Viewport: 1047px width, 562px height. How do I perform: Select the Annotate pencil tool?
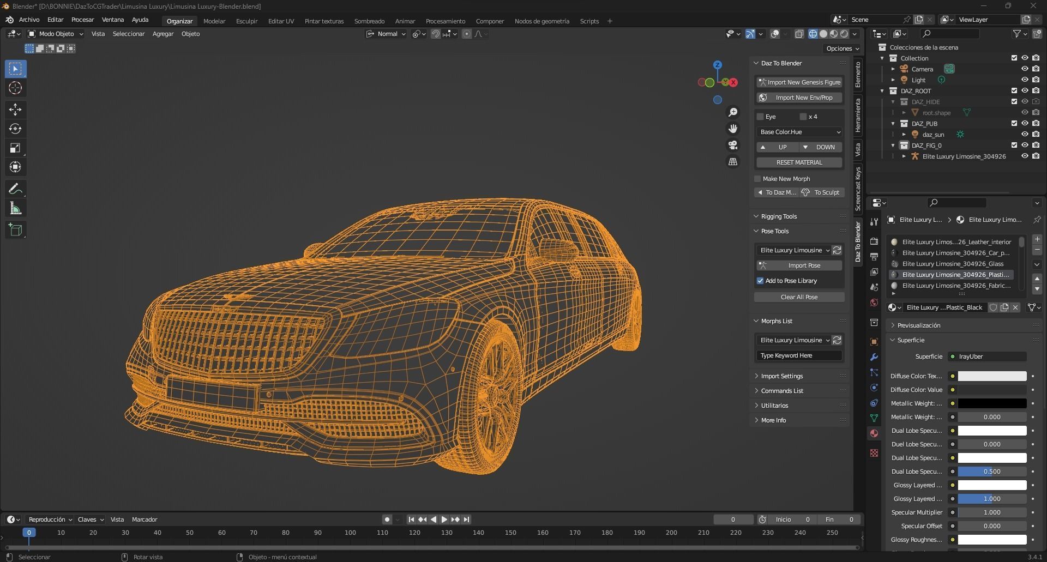(x=15, y=189)
